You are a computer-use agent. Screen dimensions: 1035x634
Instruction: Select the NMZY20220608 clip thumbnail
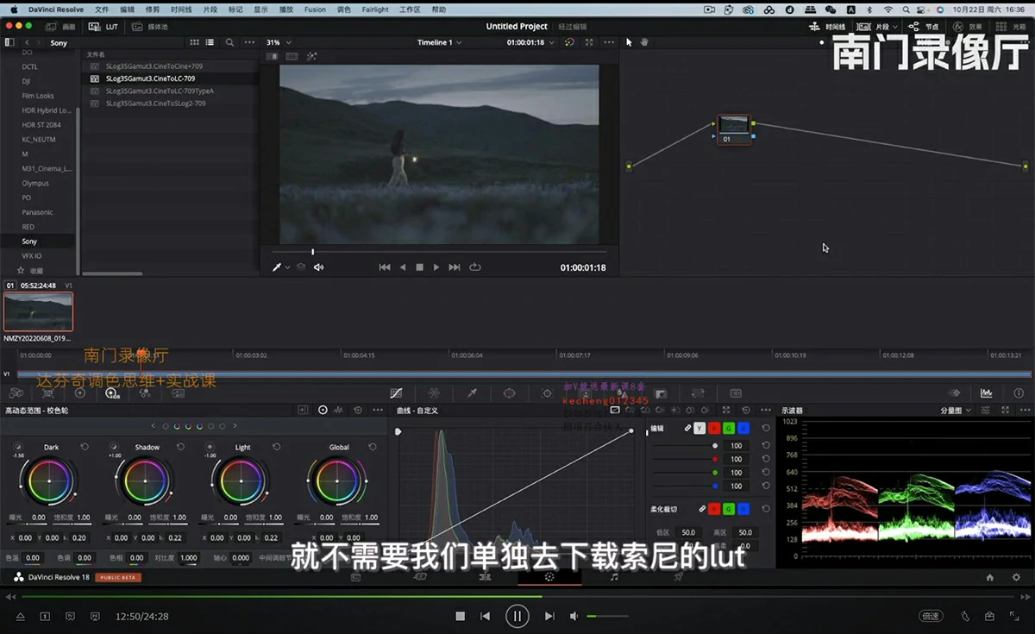(39, 311)
